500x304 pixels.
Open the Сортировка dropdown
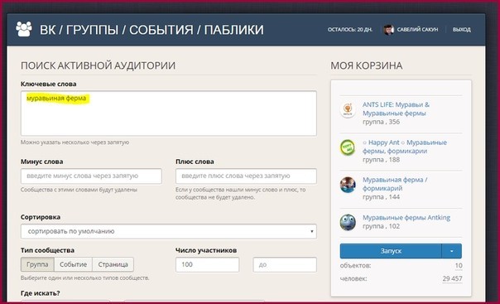[169, 231]
